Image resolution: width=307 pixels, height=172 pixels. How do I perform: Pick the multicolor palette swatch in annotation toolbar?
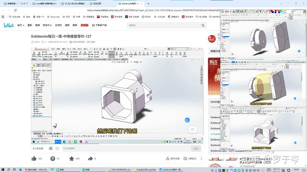[278, 11]
